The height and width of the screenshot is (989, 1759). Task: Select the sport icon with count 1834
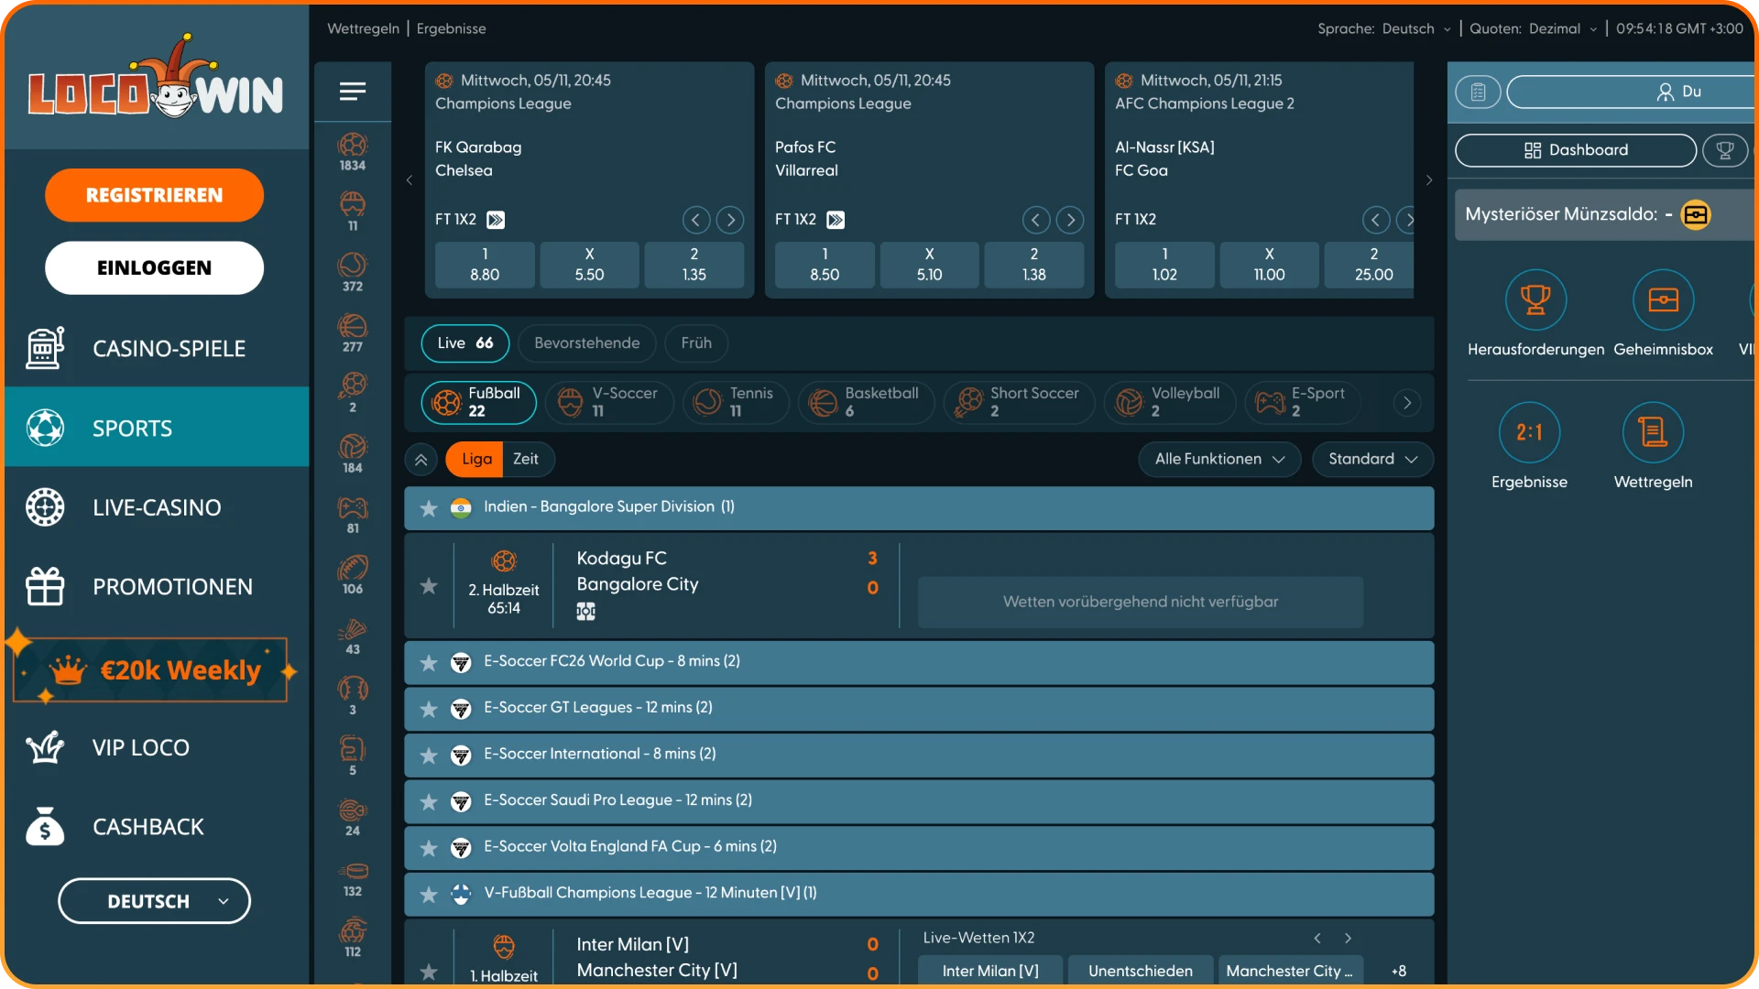coord(353,152)
